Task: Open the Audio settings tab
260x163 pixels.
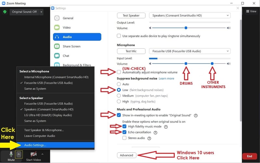Action: tap(77, 37)
